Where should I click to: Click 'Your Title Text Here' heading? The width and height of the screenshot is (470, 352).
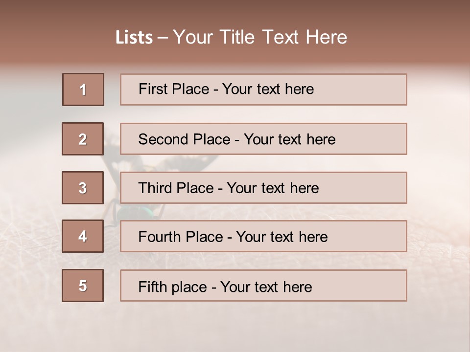click(260, 37)
